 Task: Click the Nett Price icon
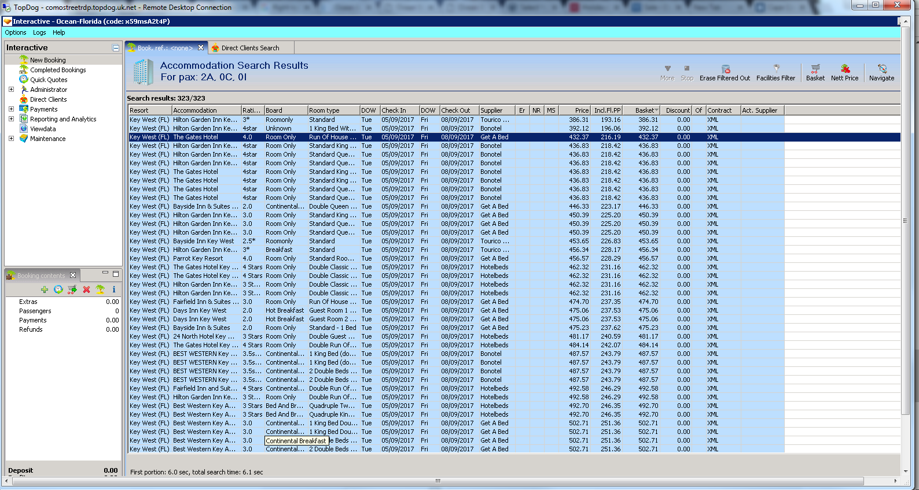844,69
